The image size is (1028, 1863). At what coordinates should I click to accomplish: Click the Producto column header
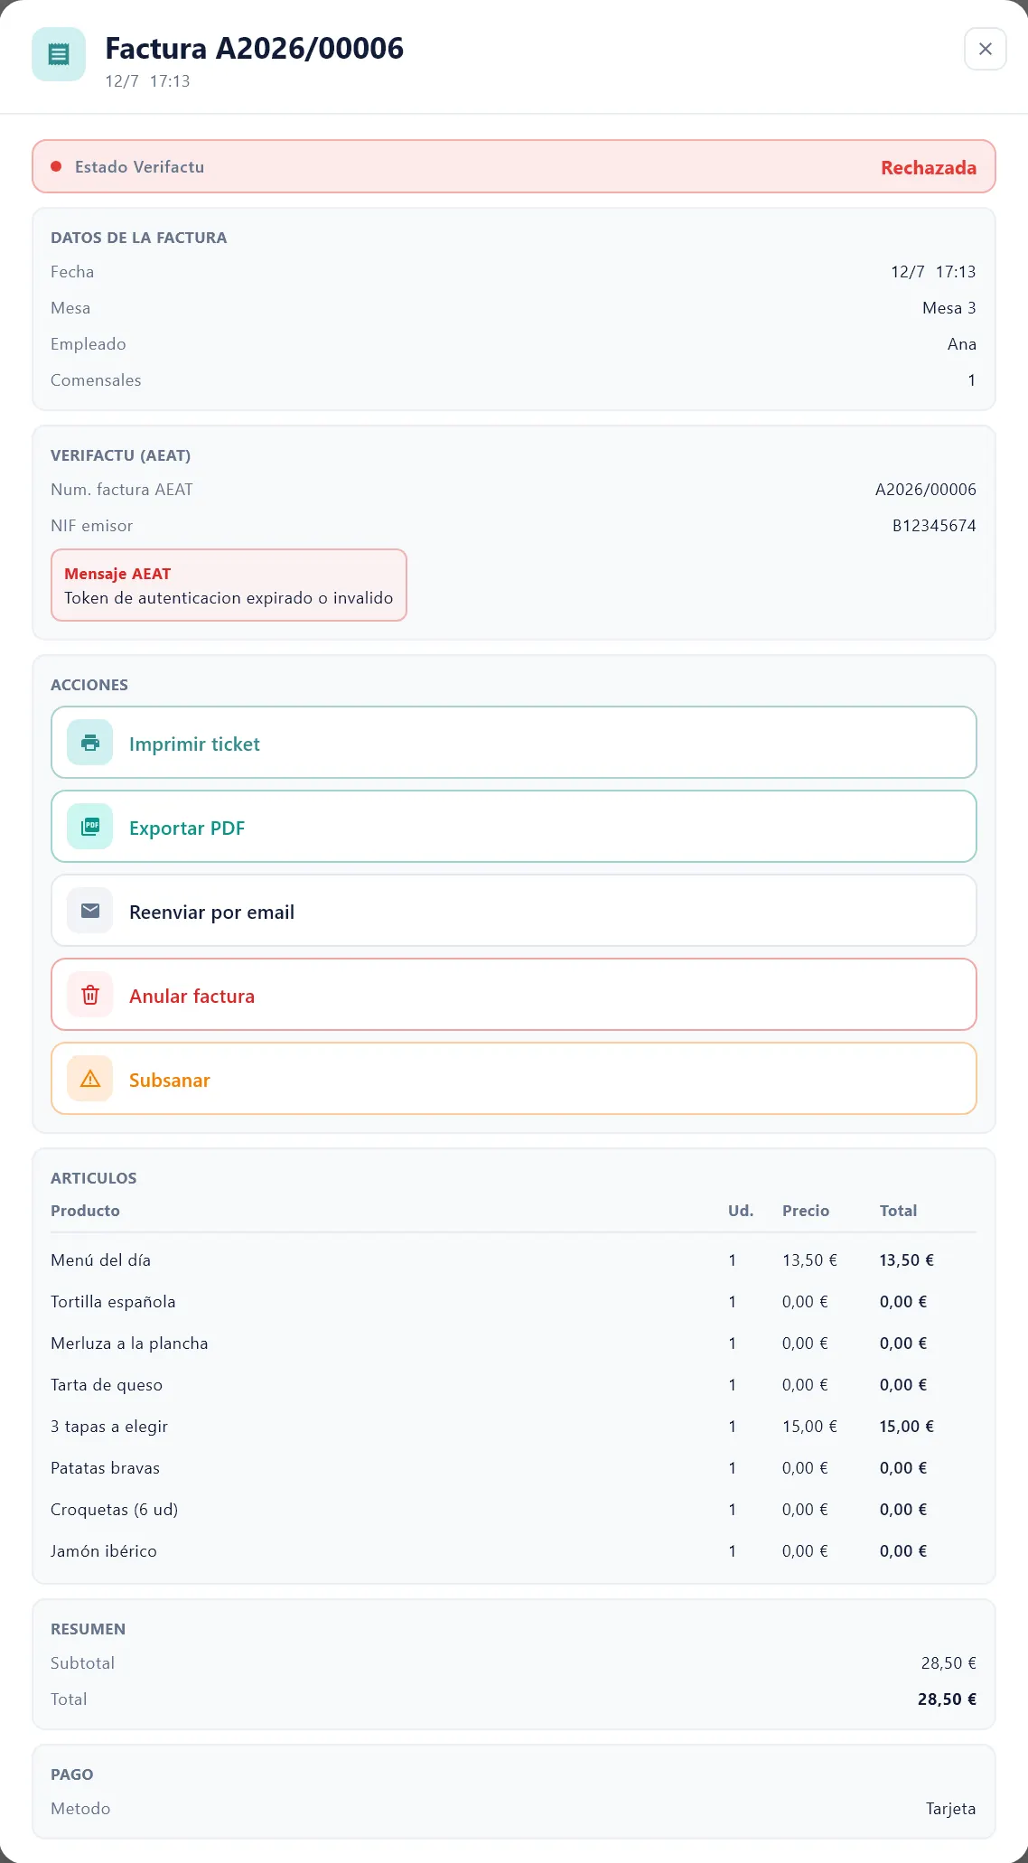85,1211
